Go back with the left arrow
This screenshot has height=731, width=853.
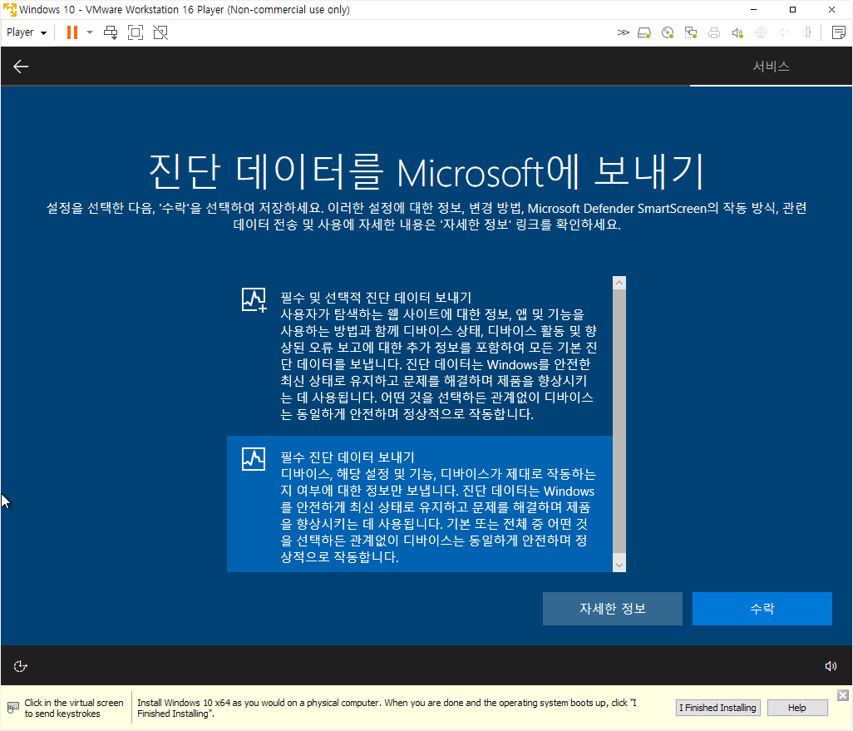tap(21, 67)
